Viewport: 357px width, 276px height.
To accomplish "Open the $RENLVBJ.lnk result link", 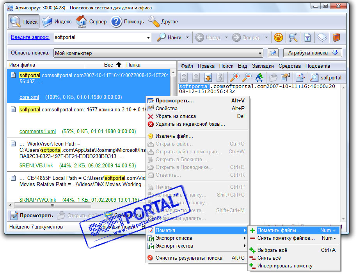I will (x=36, y=165).
